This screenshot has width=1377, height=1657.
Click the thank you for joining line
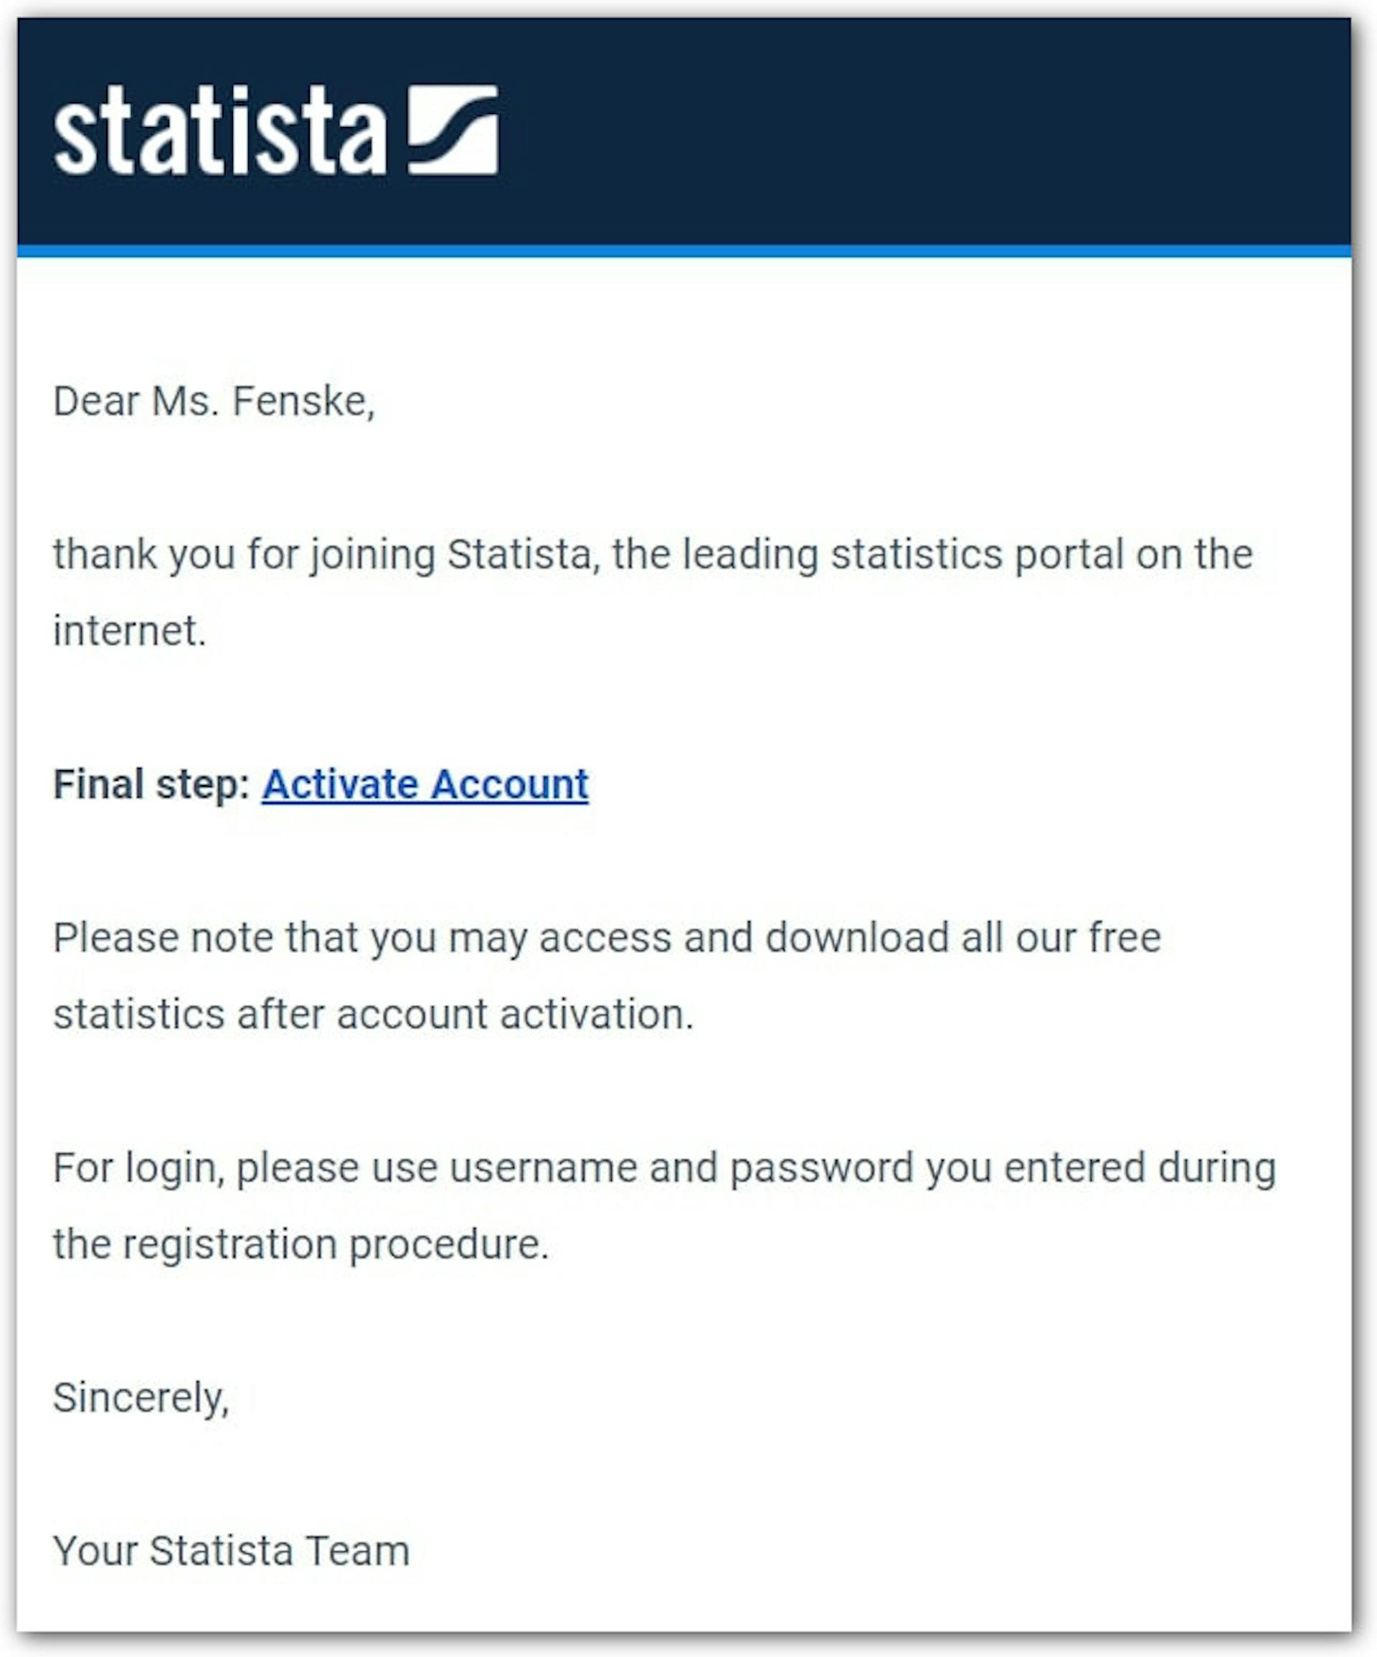653,555
